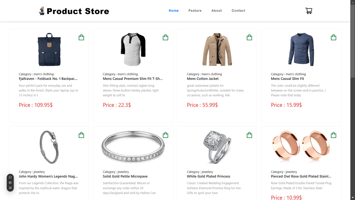Screen dimensions: 355x200
Task: Add John Hardy bracelet to bag
Action: (81, 135)
